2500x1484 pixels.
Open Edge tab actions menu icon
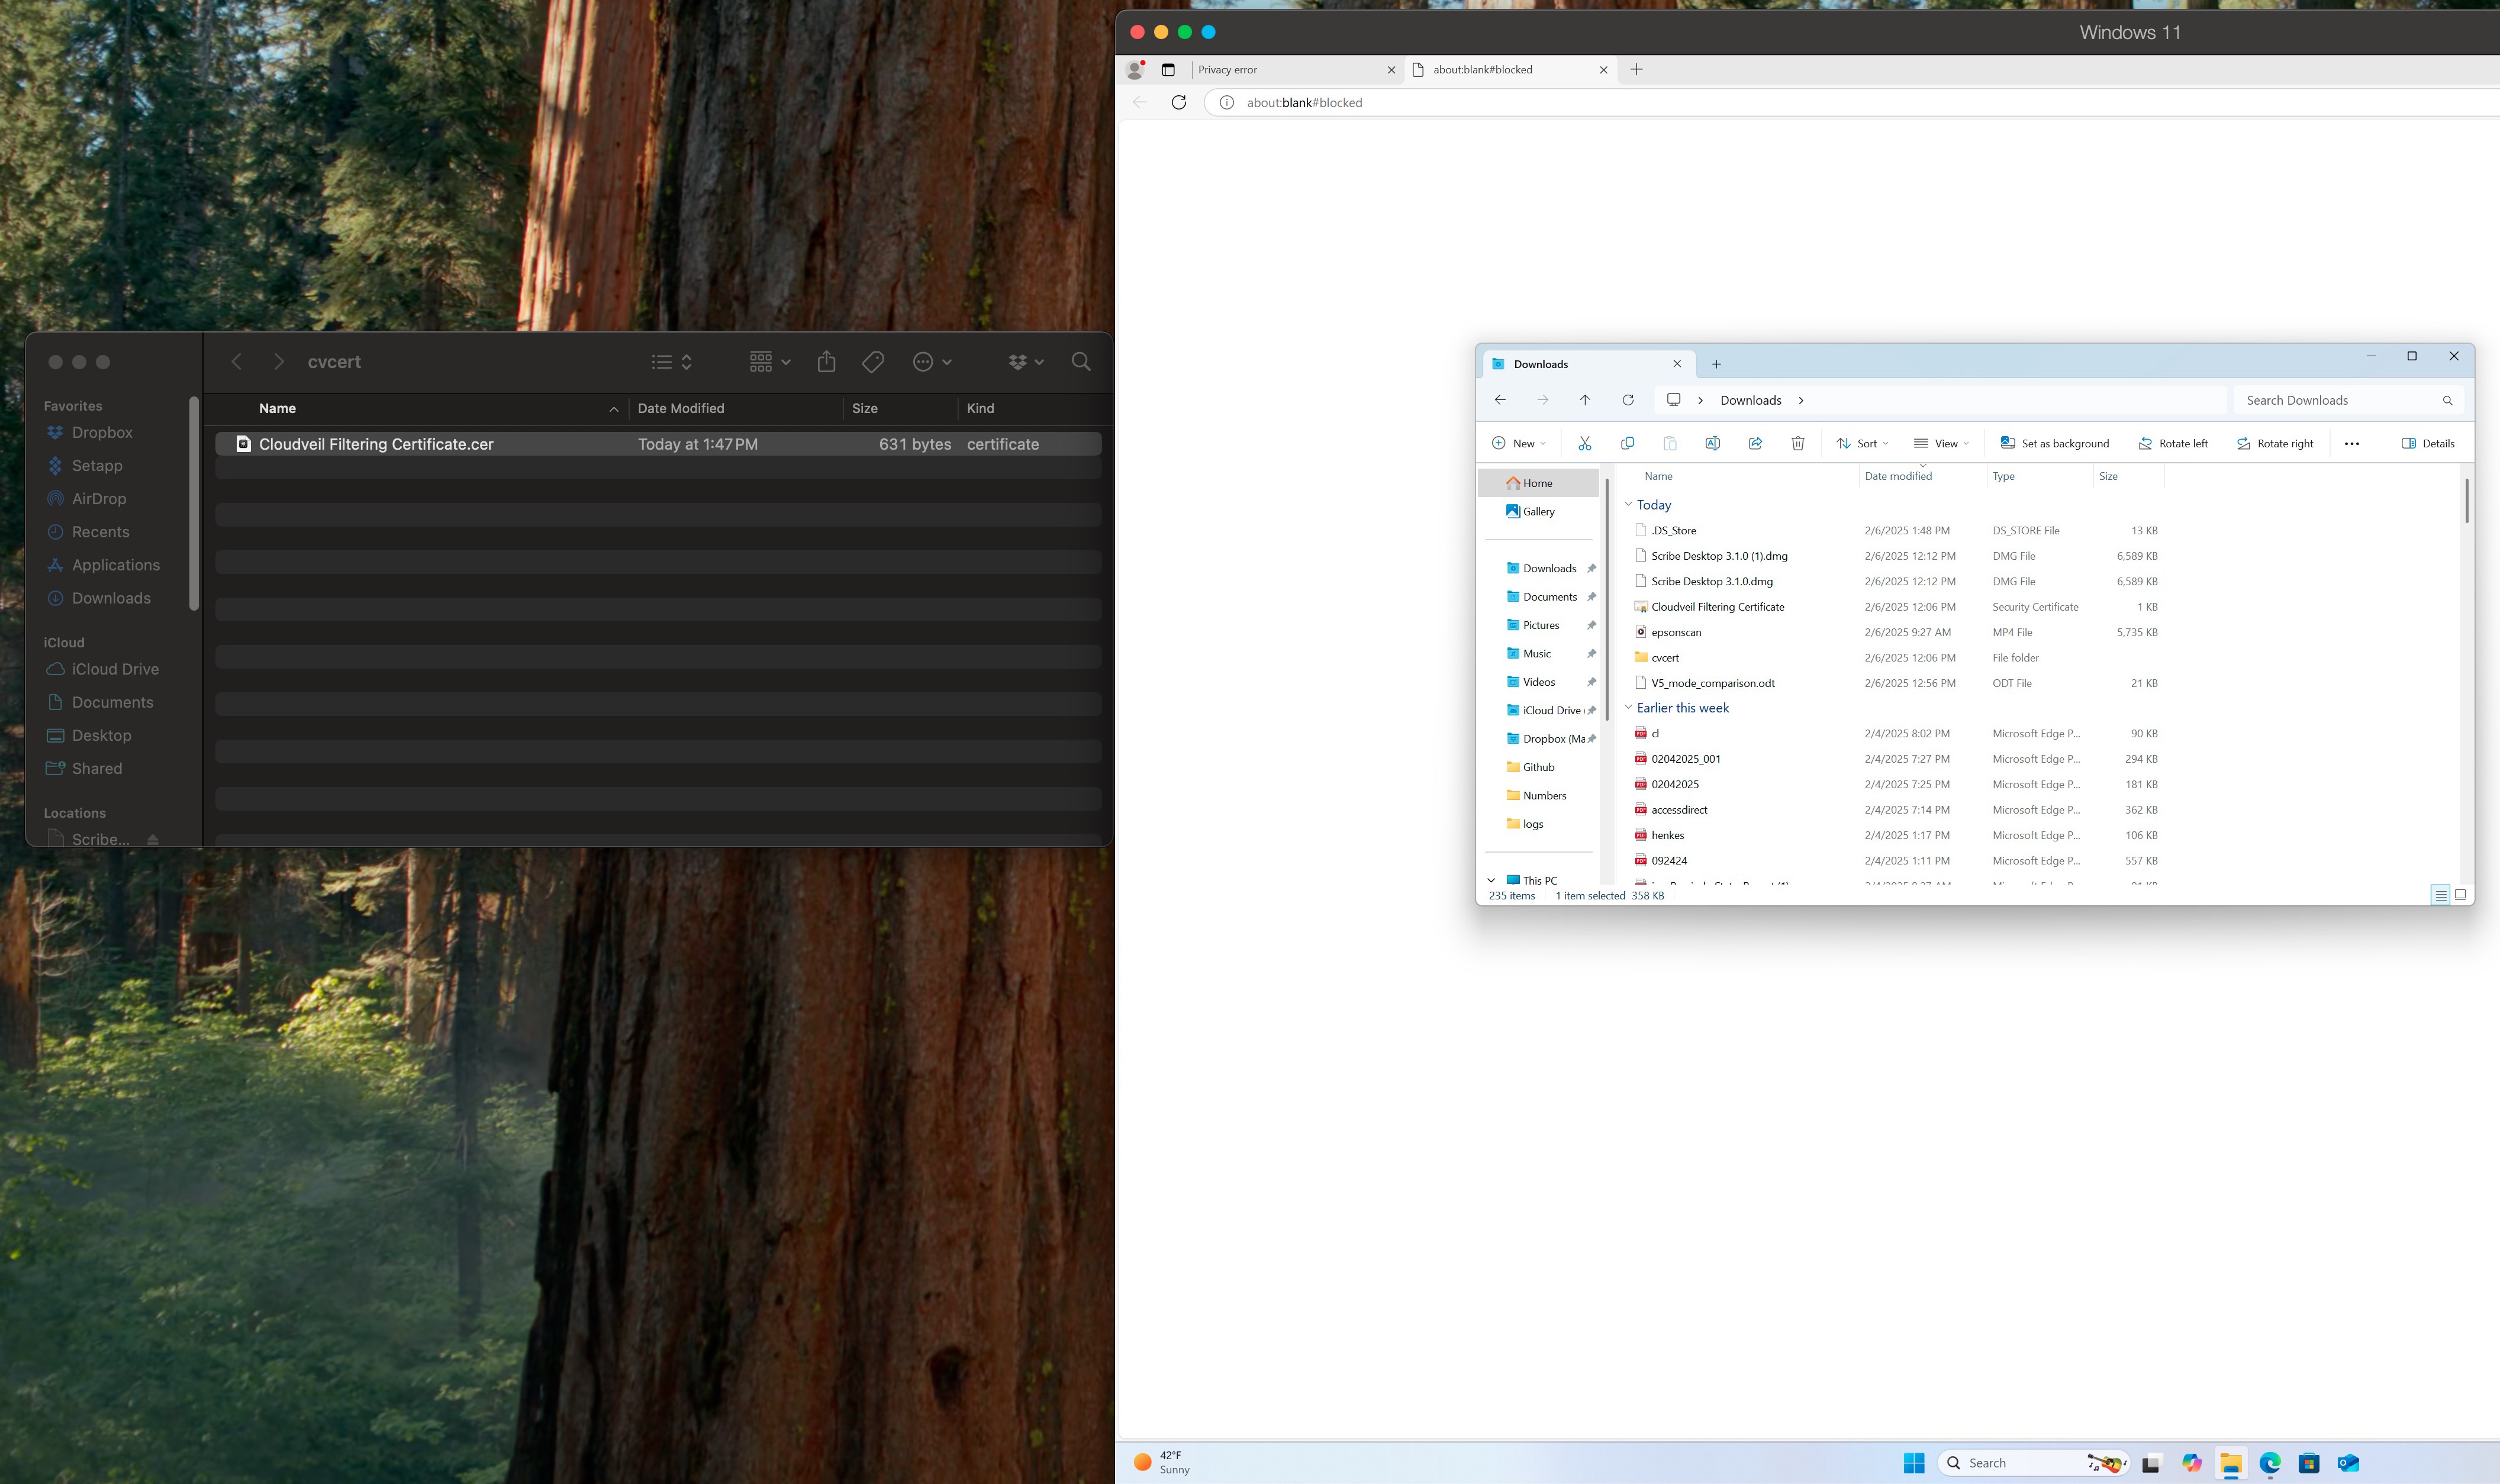pos(1168,69)
